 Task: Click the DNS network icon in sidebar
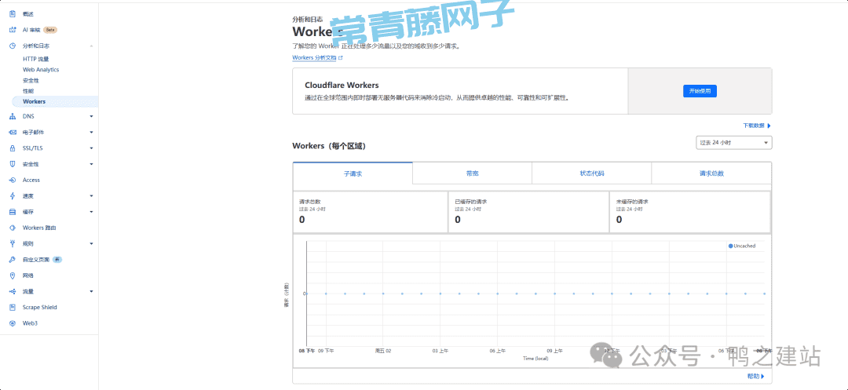pyautogui.click(x=13, y=116)
